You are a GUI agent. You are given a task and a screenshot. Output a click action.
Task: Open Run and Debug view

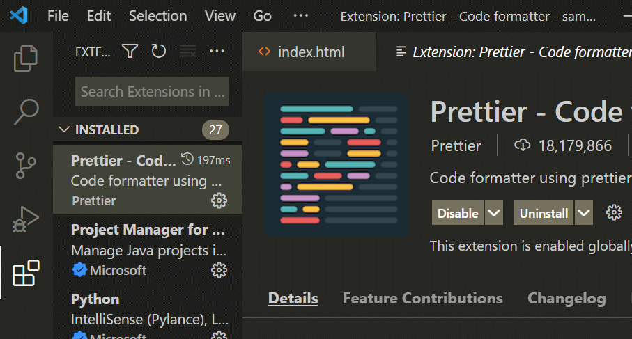(26, 219)
